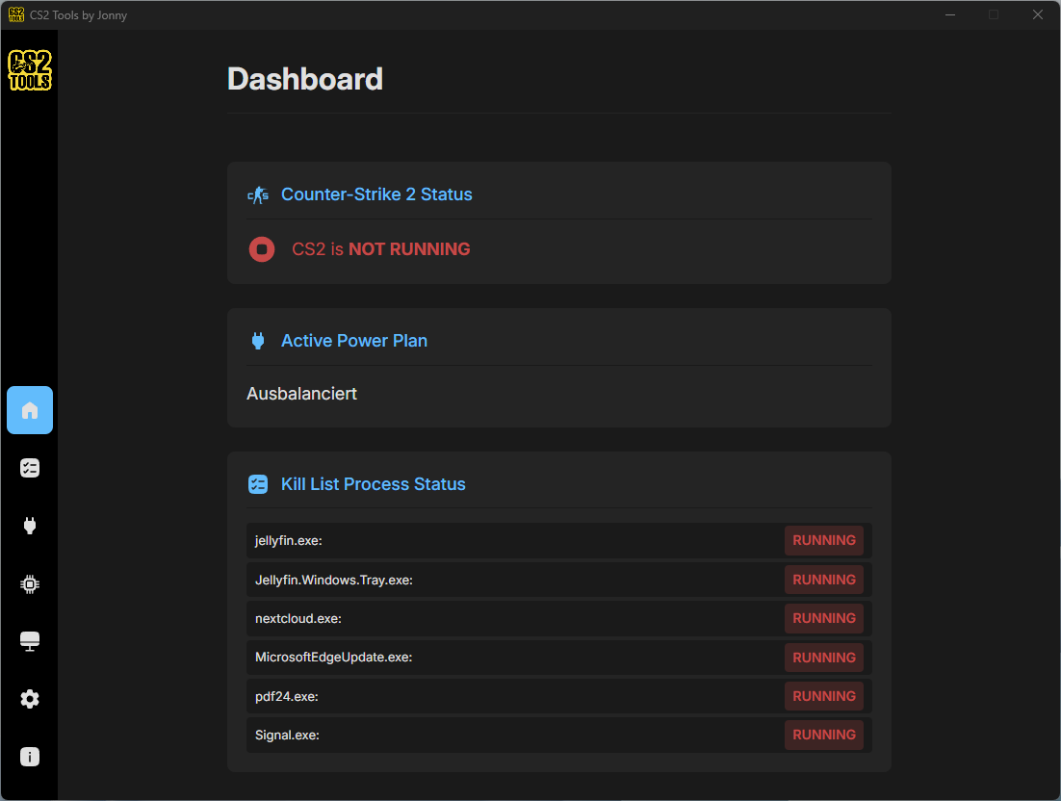Open the Settings gear icon in sidebar

tap(29, 699)
